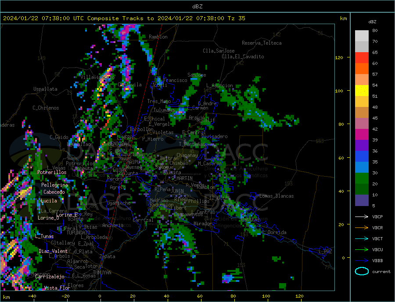The image size is (395, 302).
Task: Click the MENDOZA city label on the map
Action: 118,144
